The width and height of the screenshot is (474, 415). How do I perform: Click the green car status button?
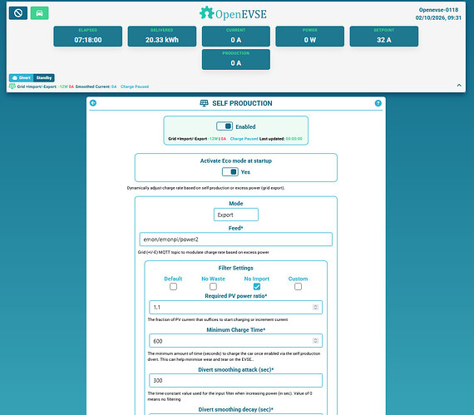pyautogui.click(x=39, y=13)
